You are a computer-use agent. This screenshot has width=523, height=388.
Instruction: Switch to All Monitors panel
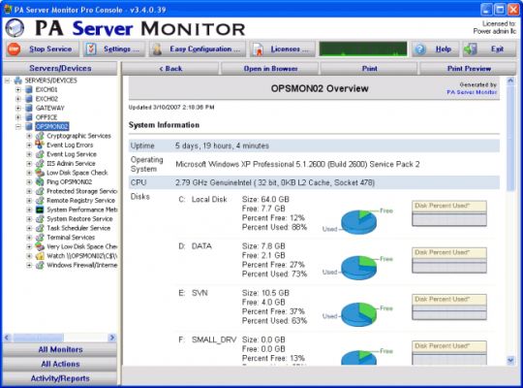(x=60, y=349)
